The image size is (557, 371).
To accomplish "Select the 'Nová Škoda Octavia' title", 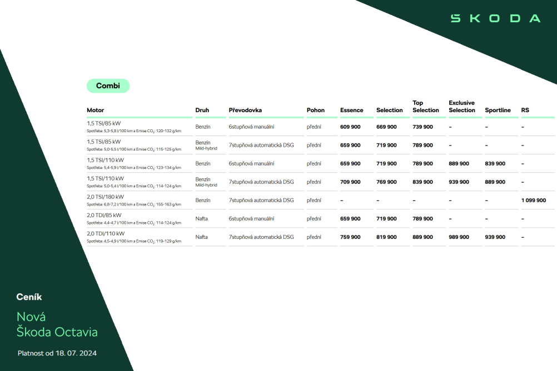I will (x=57, y=324).
